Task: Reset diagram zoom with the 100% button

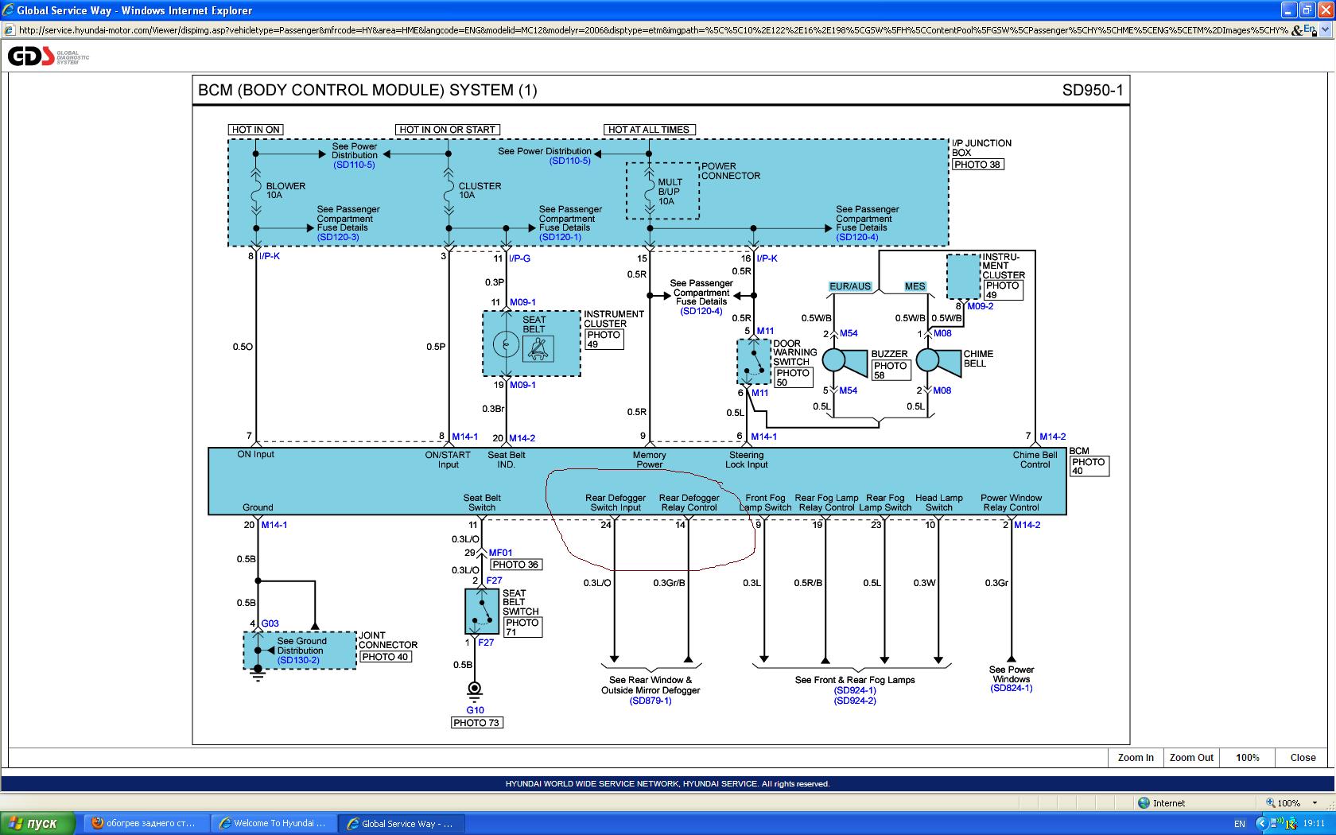Action: point(1248,758)
